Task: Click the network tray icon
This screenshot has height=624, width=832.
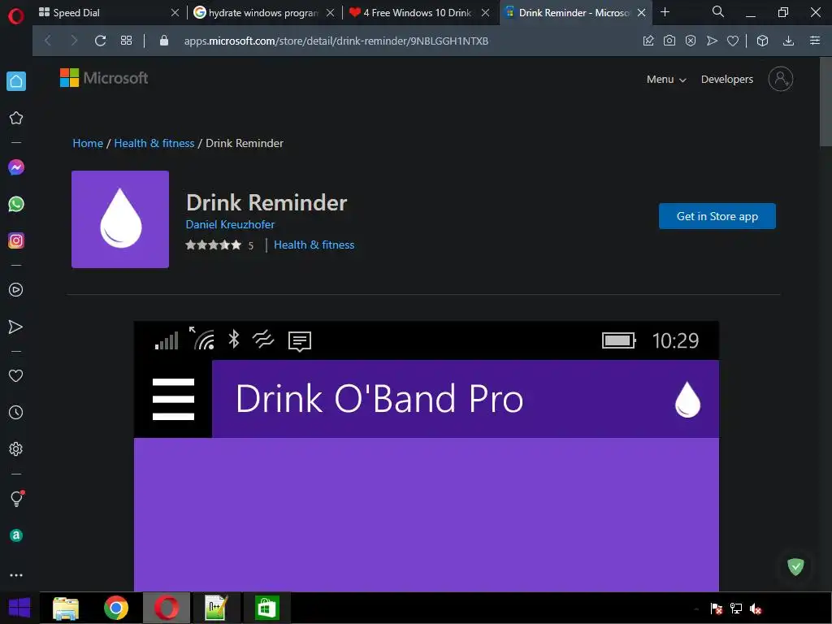Action: coord(736,609)
